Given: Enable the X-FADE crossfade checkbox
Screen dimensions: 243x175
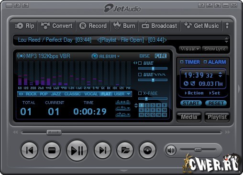Looking at the screenshot, I should (140, 93).
